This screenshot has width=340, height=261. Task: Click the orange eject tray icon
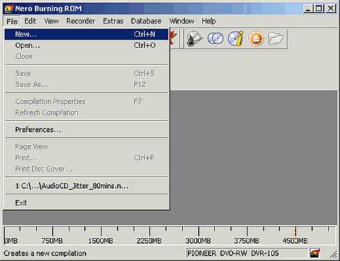pyautogui.click(x=256, y=39)
